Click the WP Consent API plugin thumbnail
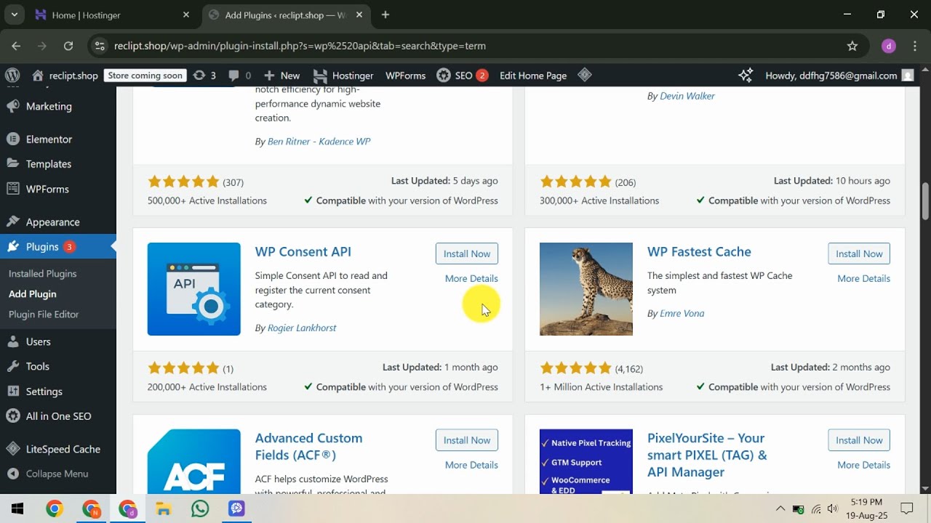 (x=193, y=289)
